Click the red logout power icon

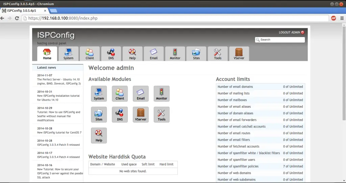[x=302, y=32]
